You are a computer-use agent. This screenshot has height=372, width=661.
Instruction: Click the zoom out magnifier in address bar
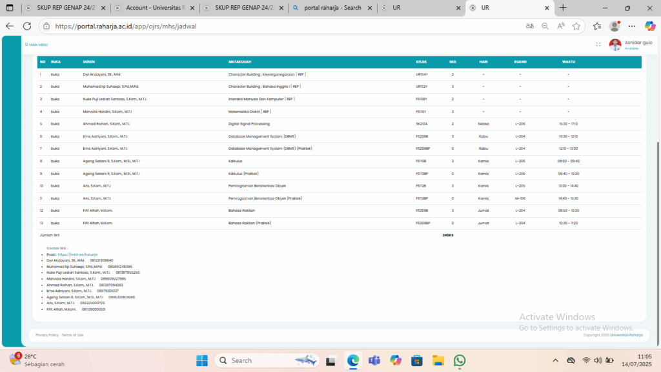[545, 26]
